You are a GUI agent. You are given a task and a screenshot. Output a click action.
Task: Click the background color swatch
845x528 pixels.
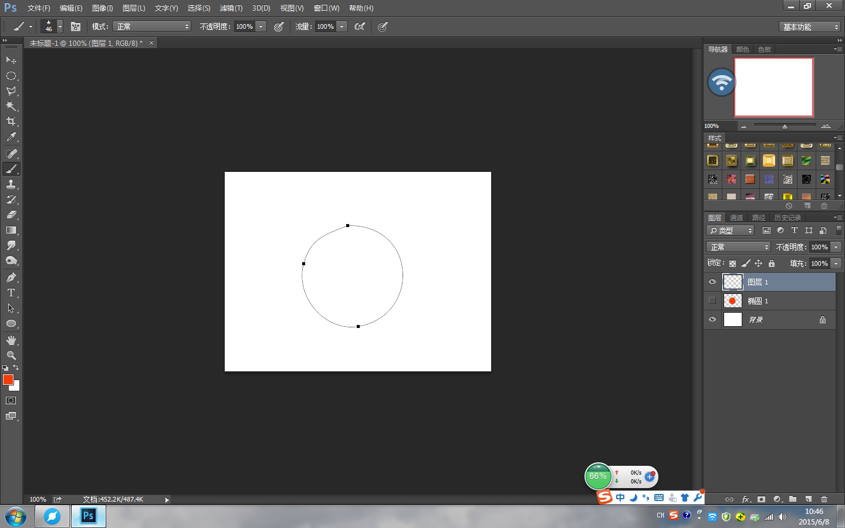[16, 387]
